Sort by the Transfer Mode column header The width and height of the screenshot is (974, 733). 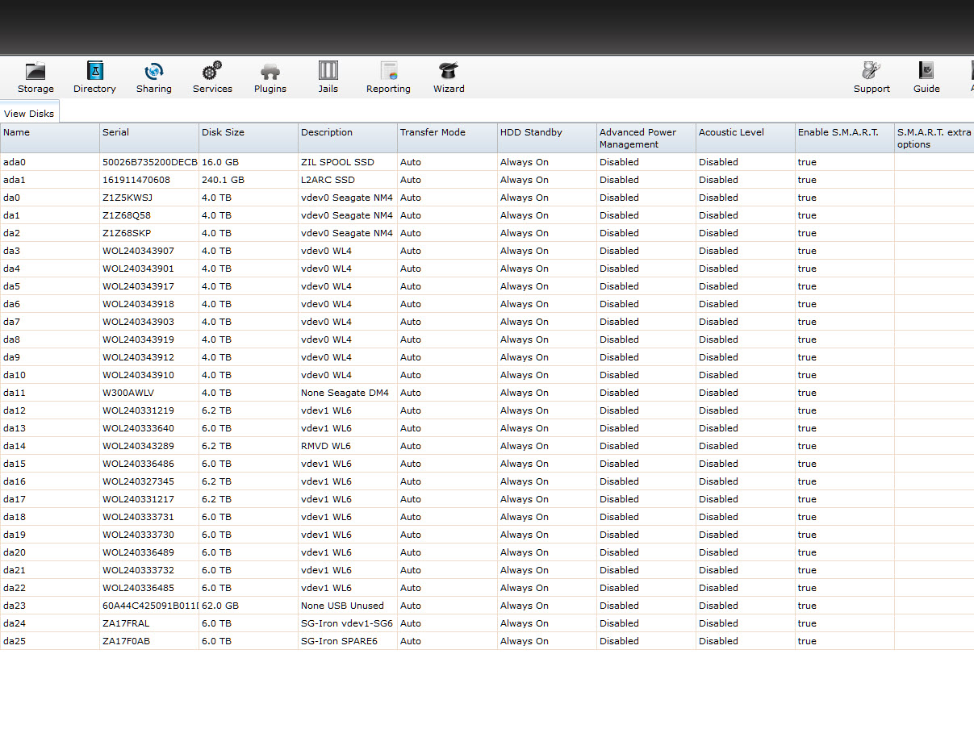click(x=447, y=138)
